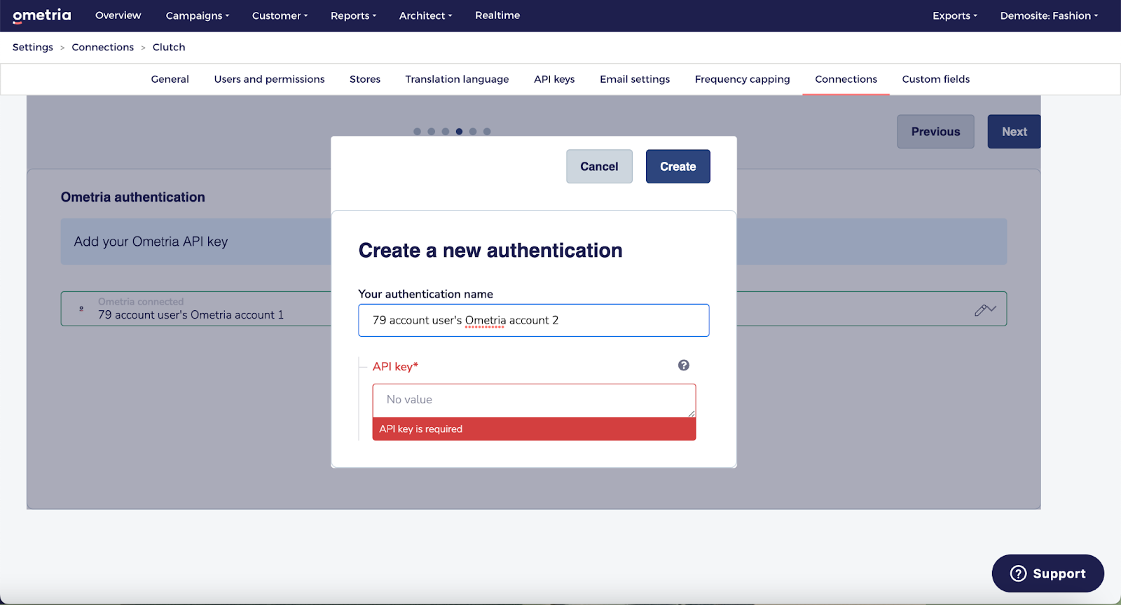Screen dimensions: 1121x605
Task: Click the Cancel button in the dialog
Action: [x=599, y=167]
